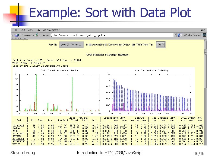
Task: Click the AOI222X4 cell row name
Action: tap(18, 139)
